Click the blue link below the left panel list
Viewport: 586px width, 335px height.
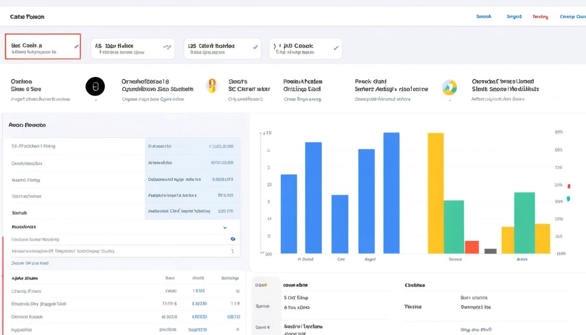click(30, 263)
